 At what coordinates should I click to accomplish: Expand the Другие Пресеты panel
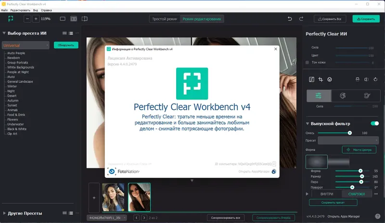4,213
